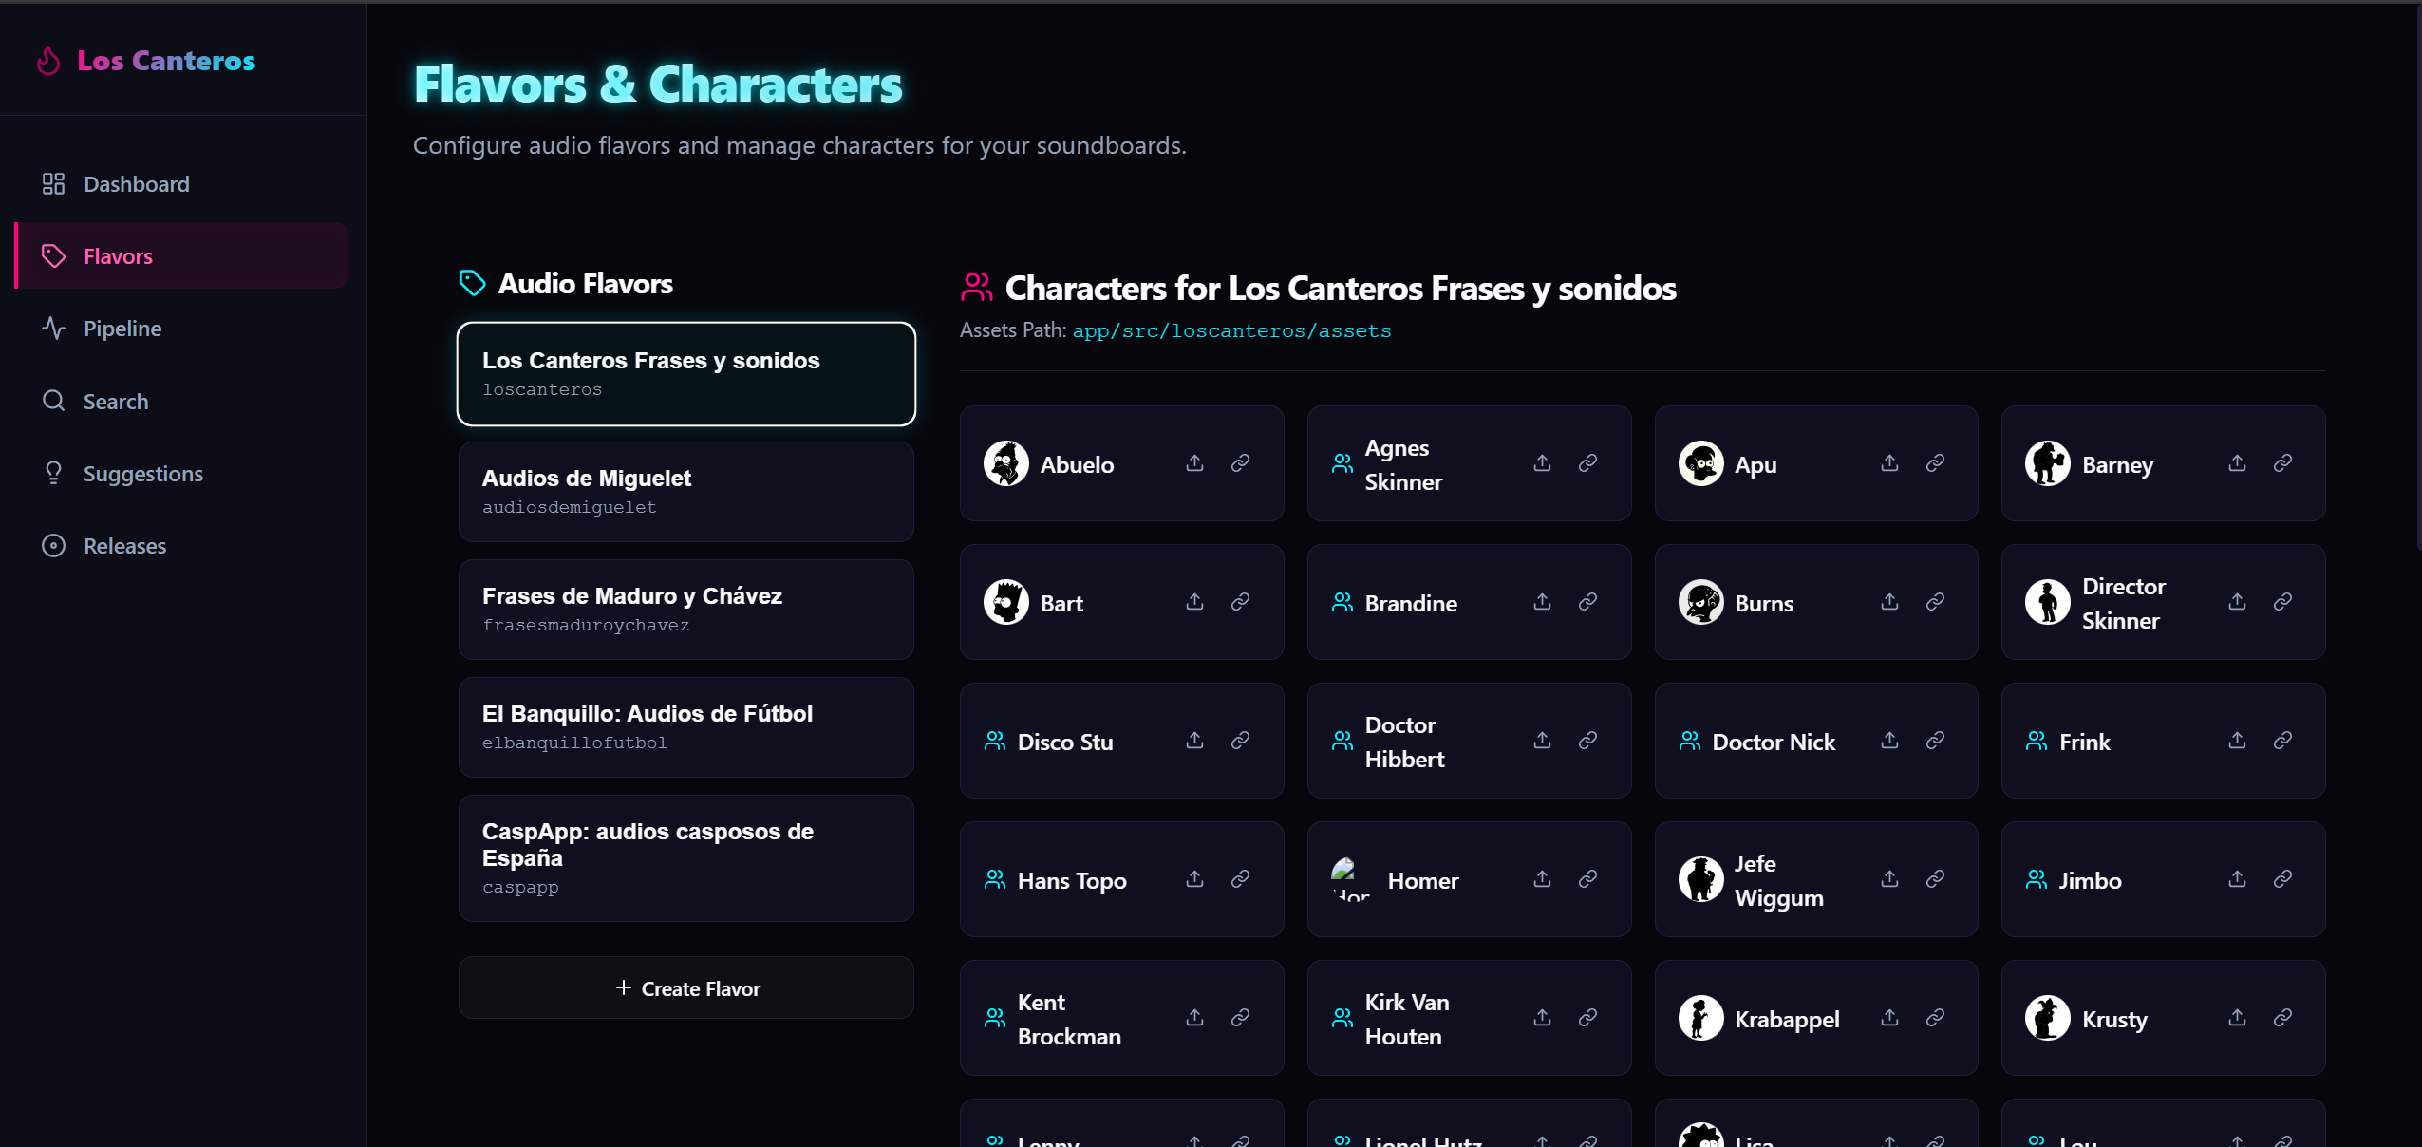Select Frases de Maduro y Chávez flavor

click(685, 610)
